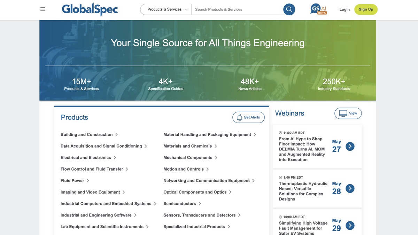
Task: Expand chevron next to Motion and Controls
Action: 208,169
